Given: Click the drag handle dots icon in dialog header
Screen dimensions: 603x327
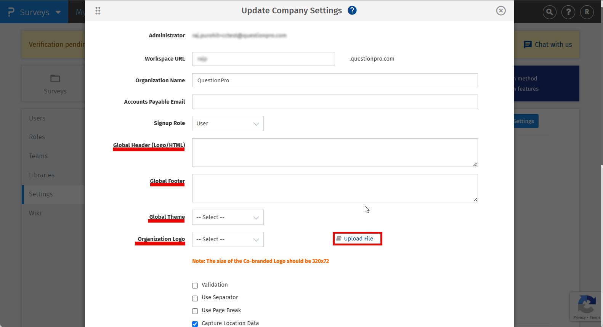Looking at the screenshot, I should click(x=98, y=11).
